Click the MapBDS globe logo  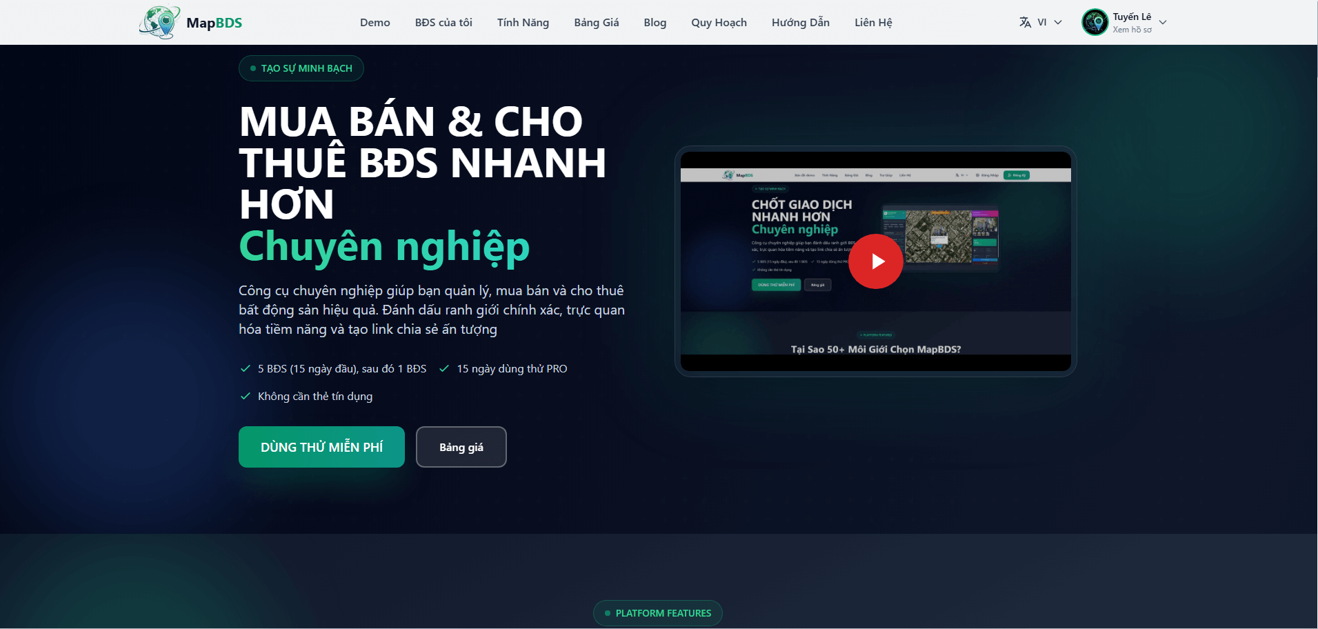[x=159, y=22]
